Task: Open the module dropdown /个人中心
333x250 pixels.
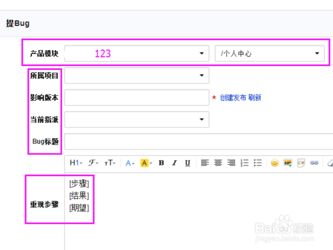Action: pos(270,53)
